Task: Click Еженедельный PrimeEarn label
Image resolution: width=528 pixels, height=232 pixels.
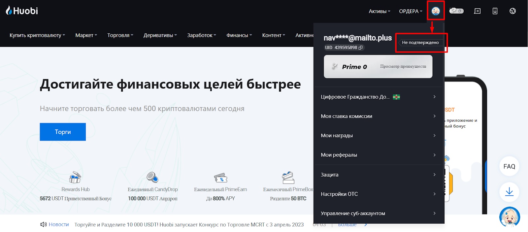Action: tap(220, 189)
